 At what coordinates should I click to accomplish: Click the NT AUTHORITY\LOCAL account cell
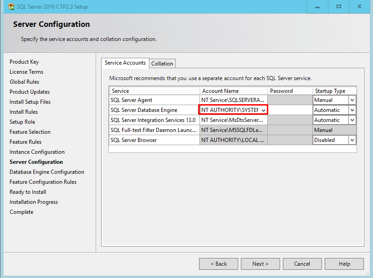[x=233, y=140]
